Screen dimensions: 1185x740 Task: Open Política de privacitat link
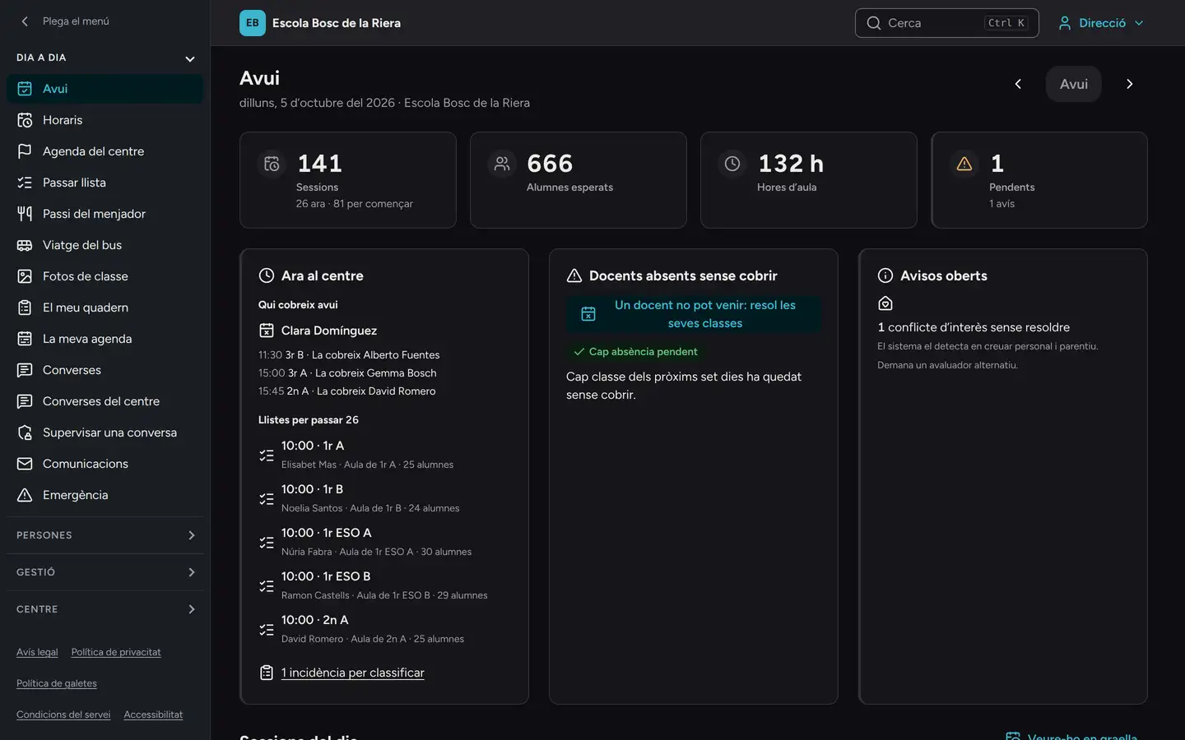coord(116,652)
